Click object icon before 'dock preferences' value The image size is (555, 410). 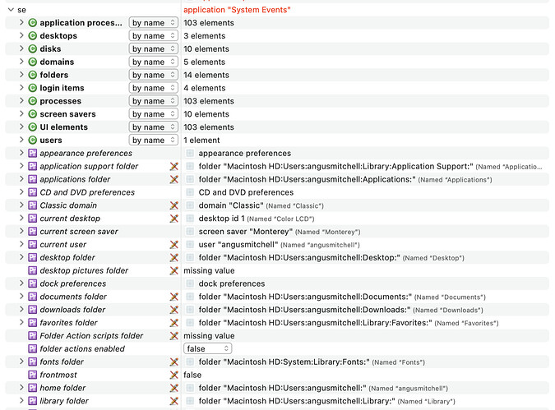190,283
